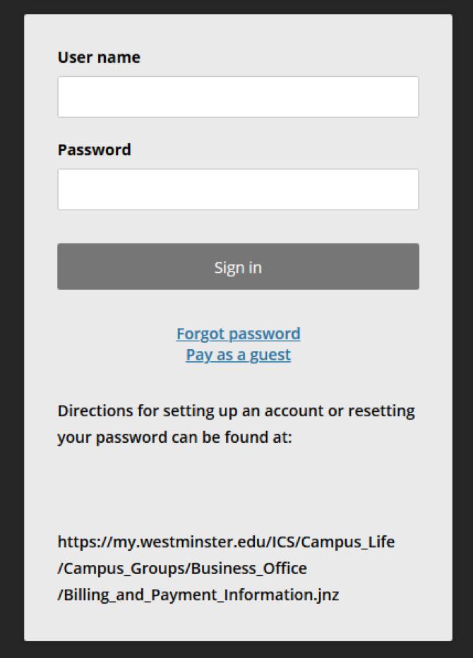Click the User name input field

pyautogui.click(x=238, y=97)
